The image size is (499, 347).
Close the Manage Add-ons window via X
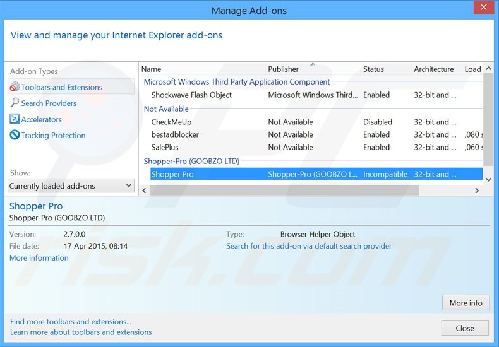(x=484, y=7)
